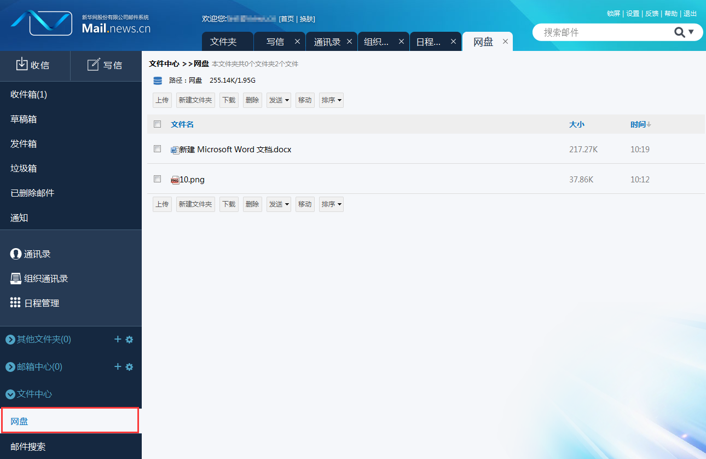Sort the file list by 时间 column
Viewport: 706px width, 459px height.
click(640, 124)
